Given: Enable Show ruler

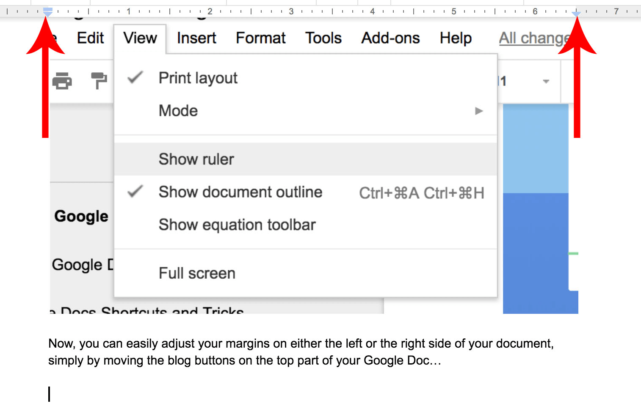Looking at the screenshot, I should coord(196,159).
